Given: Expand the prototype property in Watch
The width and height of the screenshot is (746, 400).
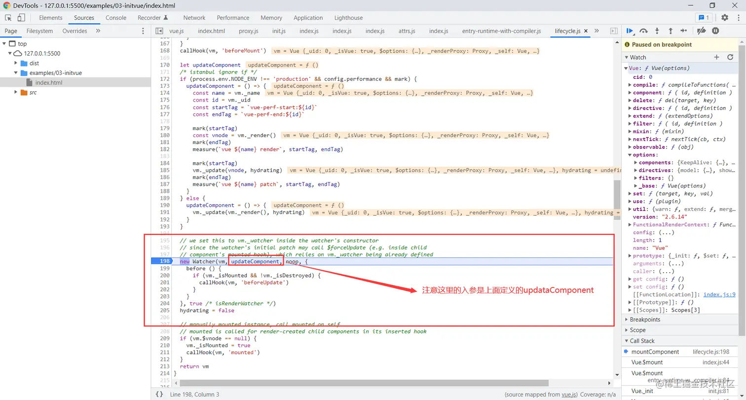Looking at the screenshot, I should point(630,255).
